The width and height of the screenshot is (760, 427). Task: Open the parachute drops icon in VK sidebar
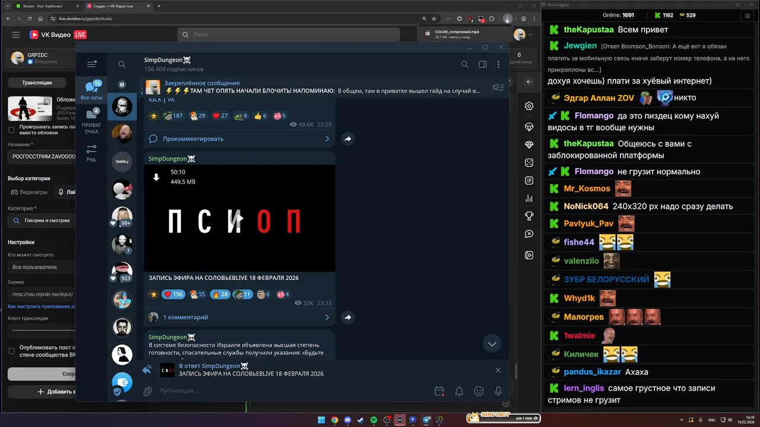[529, 128]
